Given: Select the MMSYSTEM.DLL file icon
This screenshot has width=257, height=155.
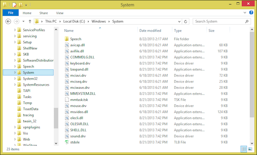Looking at the screenshot, I should pyautogui.click(x=67, y=94).
